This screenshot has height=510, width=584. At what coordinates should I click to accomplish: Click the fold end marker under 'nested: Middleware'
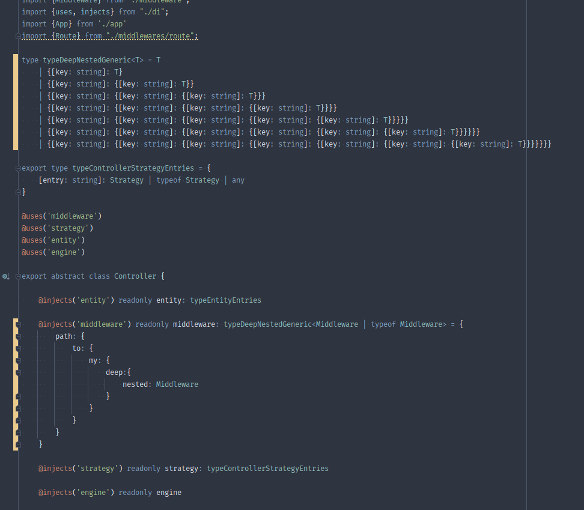18,396
